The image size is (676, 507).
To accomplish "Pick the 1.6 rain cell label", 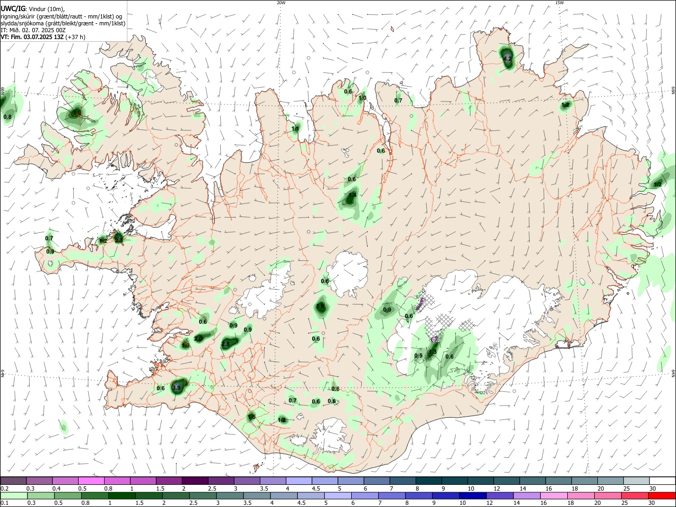I will coord(320,306).
